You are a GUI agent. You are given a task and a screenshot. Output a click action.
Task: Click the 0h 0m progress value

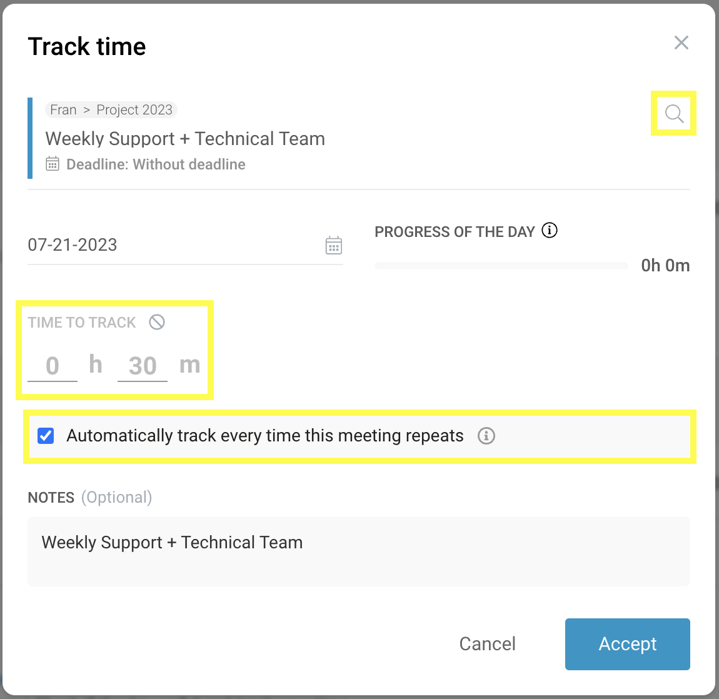(x=665, y=266)
